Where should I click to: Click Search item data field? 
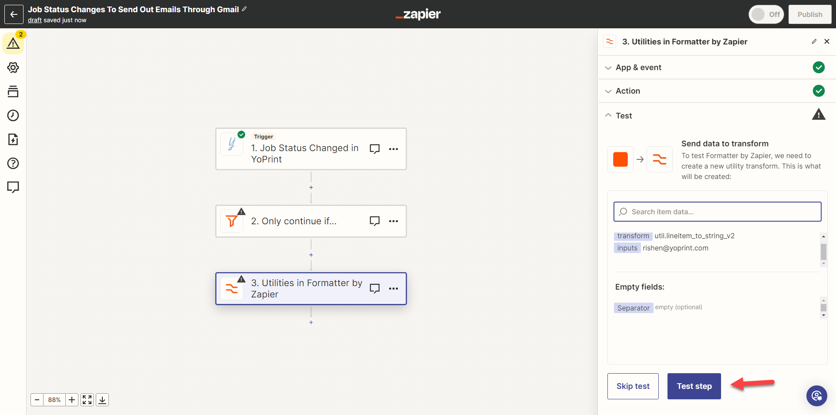pos(718,212)
